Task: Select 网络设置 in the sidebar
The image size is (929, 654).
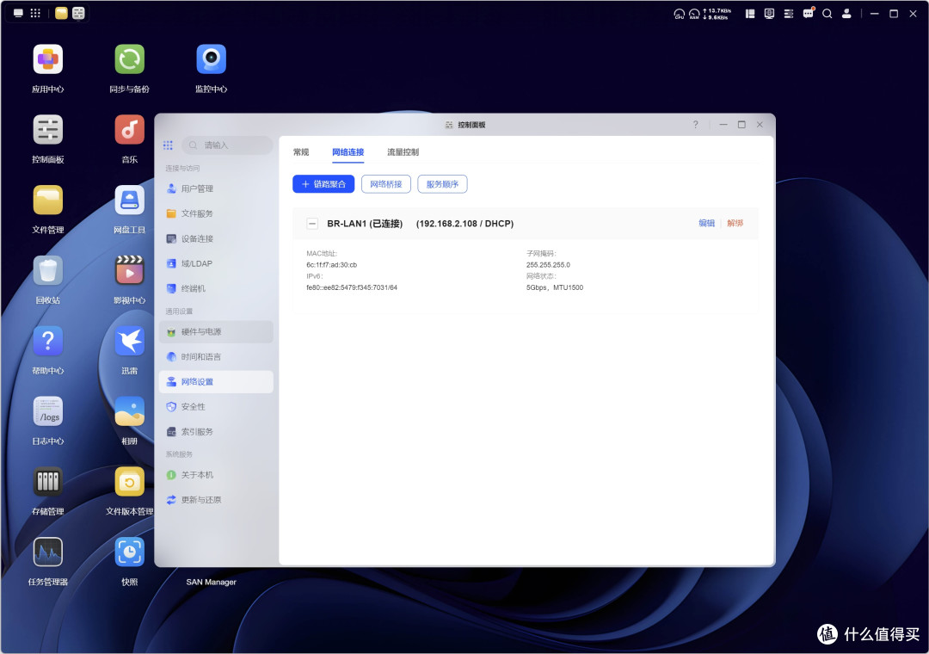Action: tap(216, 382)
